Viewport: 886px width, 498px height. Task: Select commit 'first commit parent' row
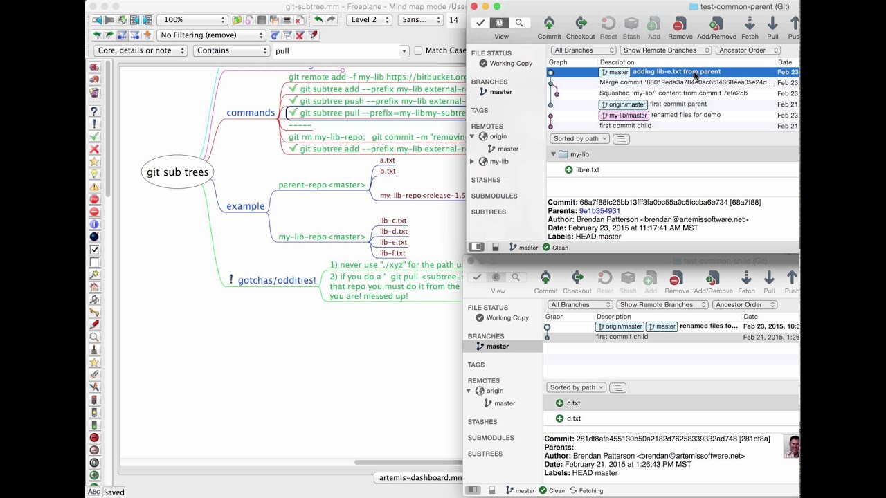coord(673,104)
